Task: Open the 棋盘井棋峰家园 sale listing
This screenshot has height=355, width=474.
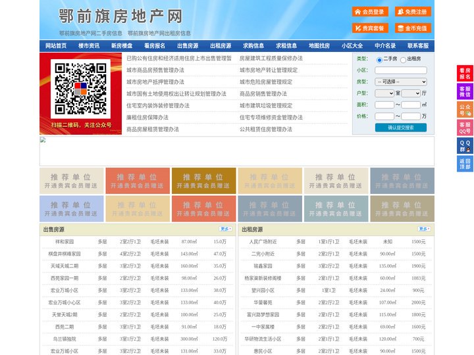Action: [x=65, y=254]
